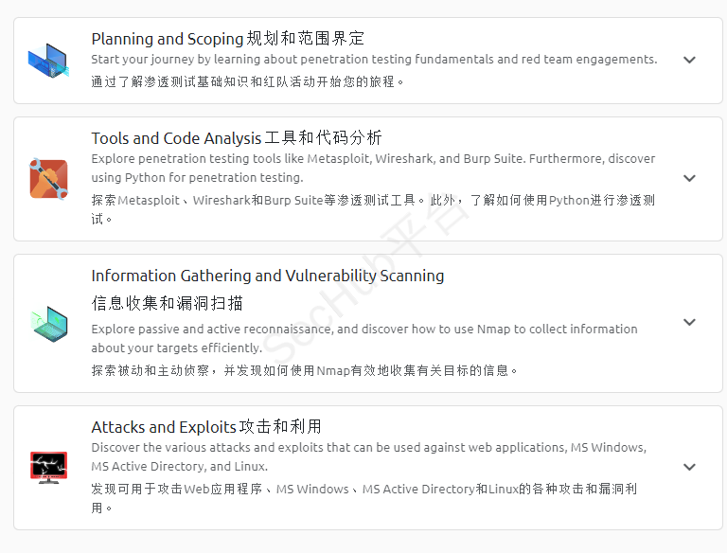Expand the Tools and Code Analysis chevron
The height and width of the screenshot is (553, 727).
(x=689, y=178)
